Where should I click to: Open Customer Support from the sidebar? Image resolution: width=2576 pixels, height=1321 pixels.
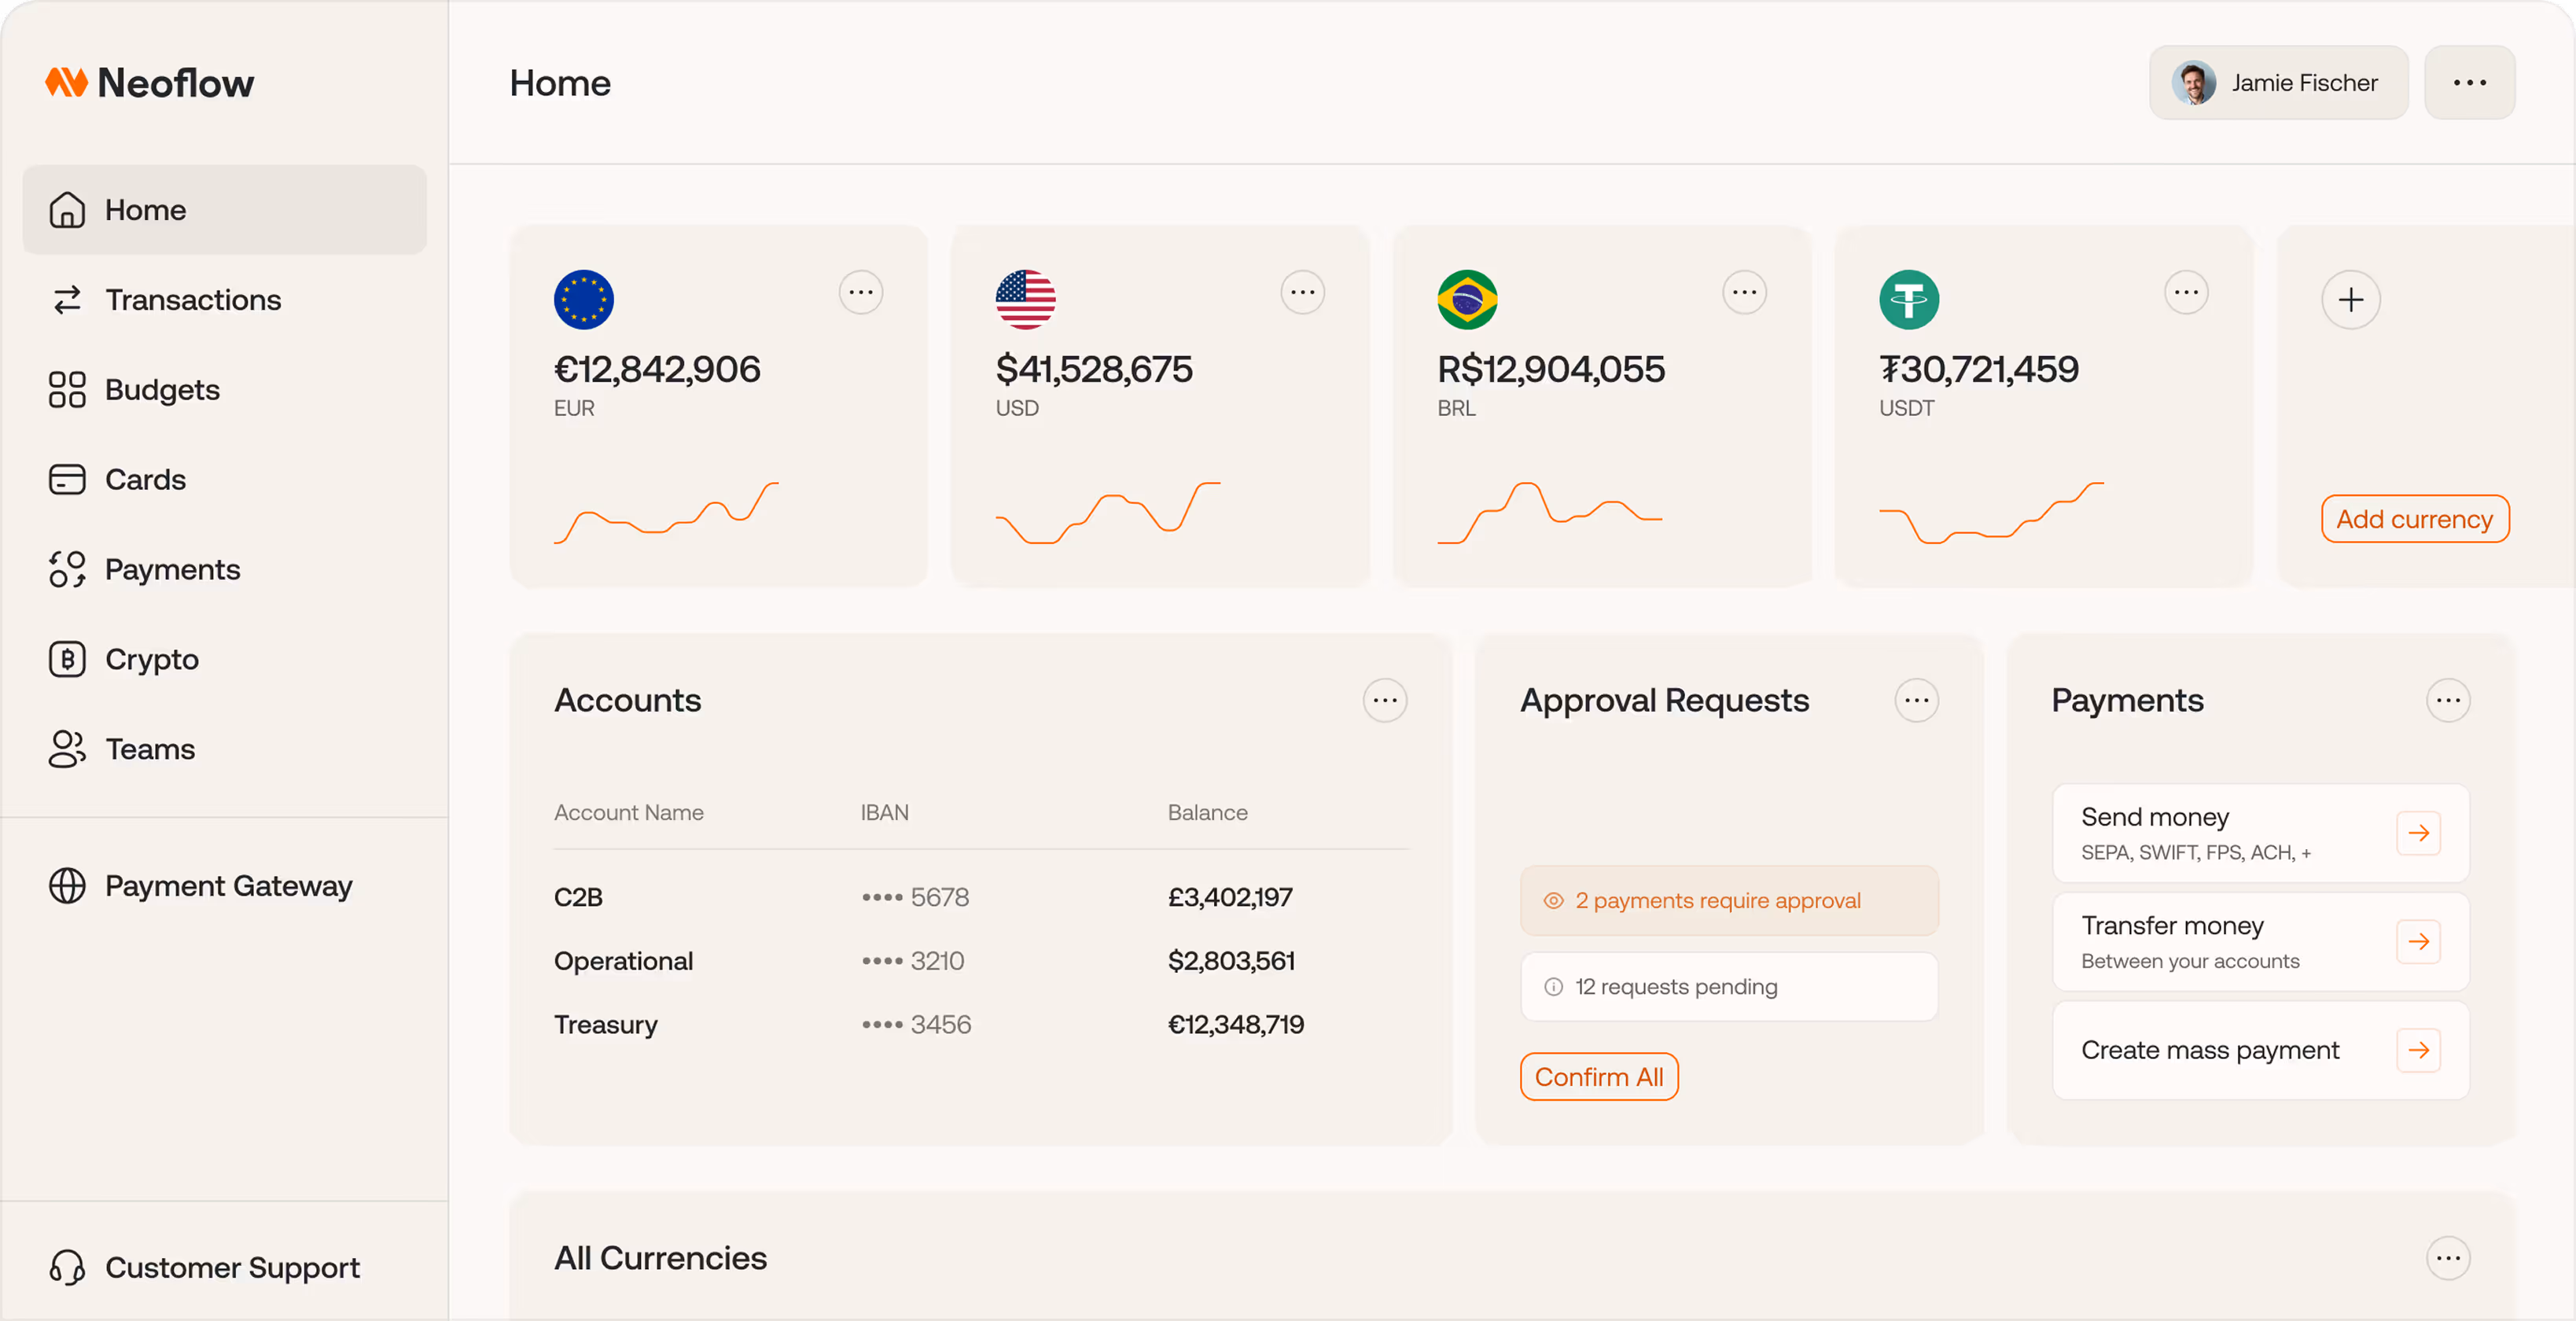point(232,1267)
